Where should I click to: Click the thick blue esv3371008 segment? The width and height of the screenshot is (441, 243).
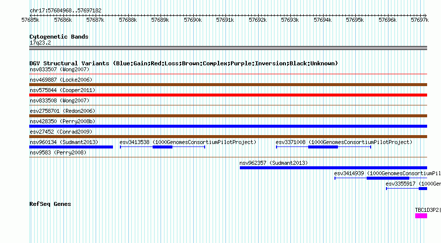tap(323, 147)
